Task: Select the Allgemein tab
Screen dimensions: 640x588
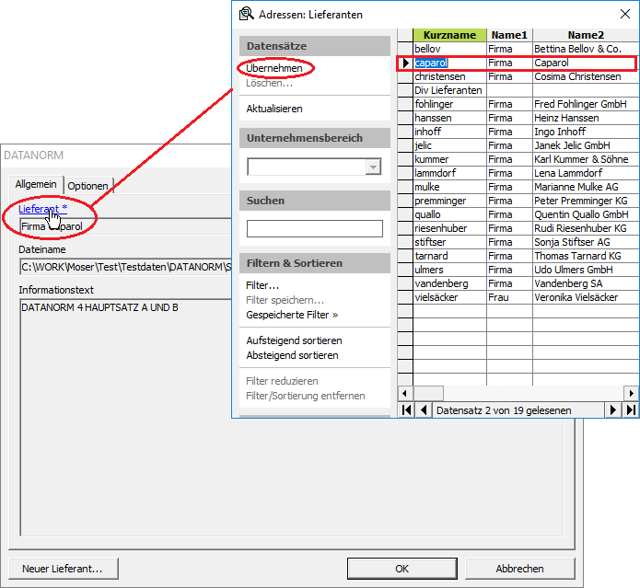Action: pyautogui.click(x=37, y=185)
